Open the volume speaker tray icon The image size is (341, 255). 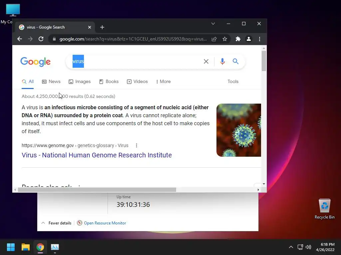point(308,247)
